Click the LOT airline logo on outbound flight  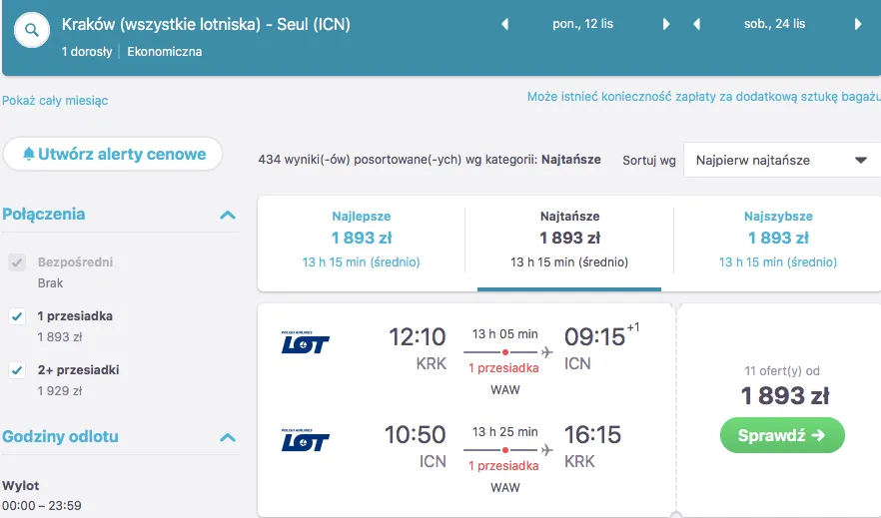(306, 343)
